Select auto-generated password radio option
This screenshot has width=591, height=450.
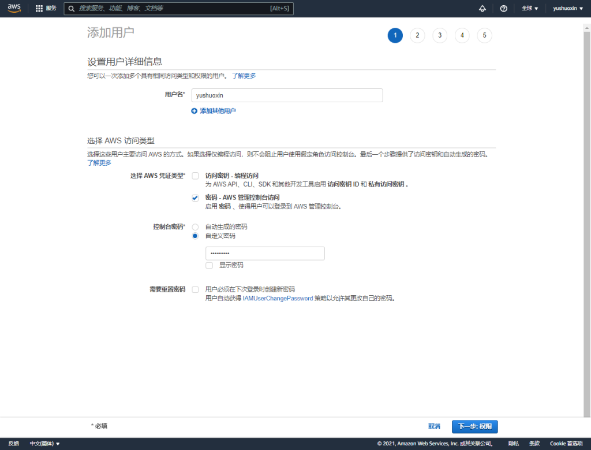[x=195, y=227]
